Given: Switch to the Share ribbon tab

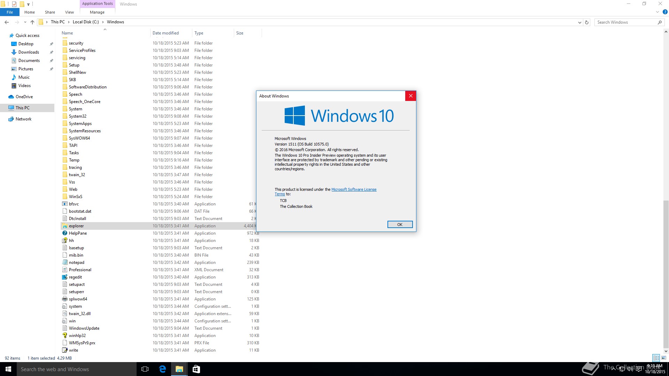Looking at the screenshot, I should 50,12.
